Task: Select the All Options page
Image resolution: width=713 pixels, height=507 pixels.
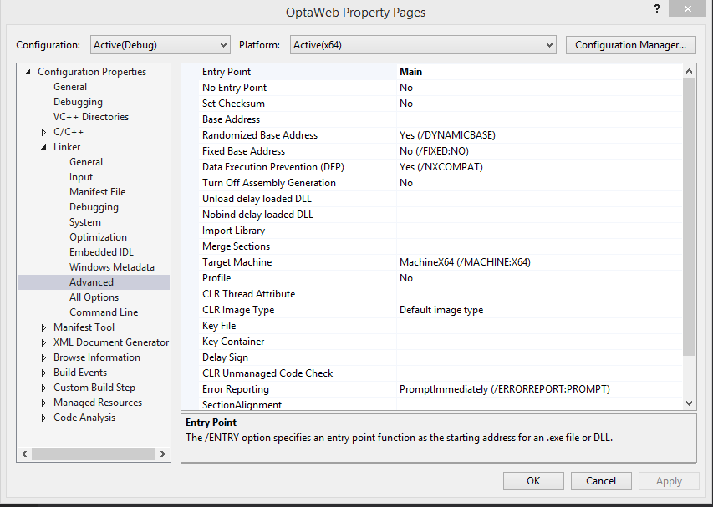Action: [x=94, y=297]
